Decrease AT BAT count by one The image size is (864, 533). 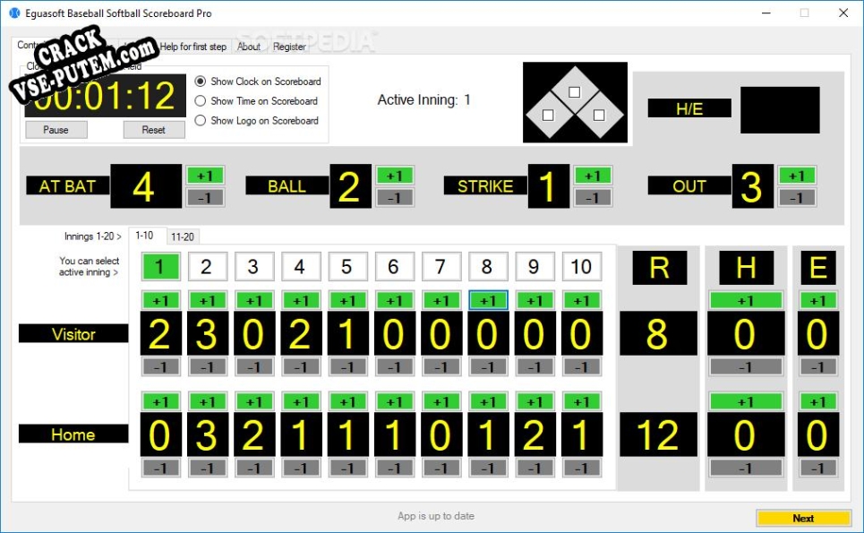(205, 197)
